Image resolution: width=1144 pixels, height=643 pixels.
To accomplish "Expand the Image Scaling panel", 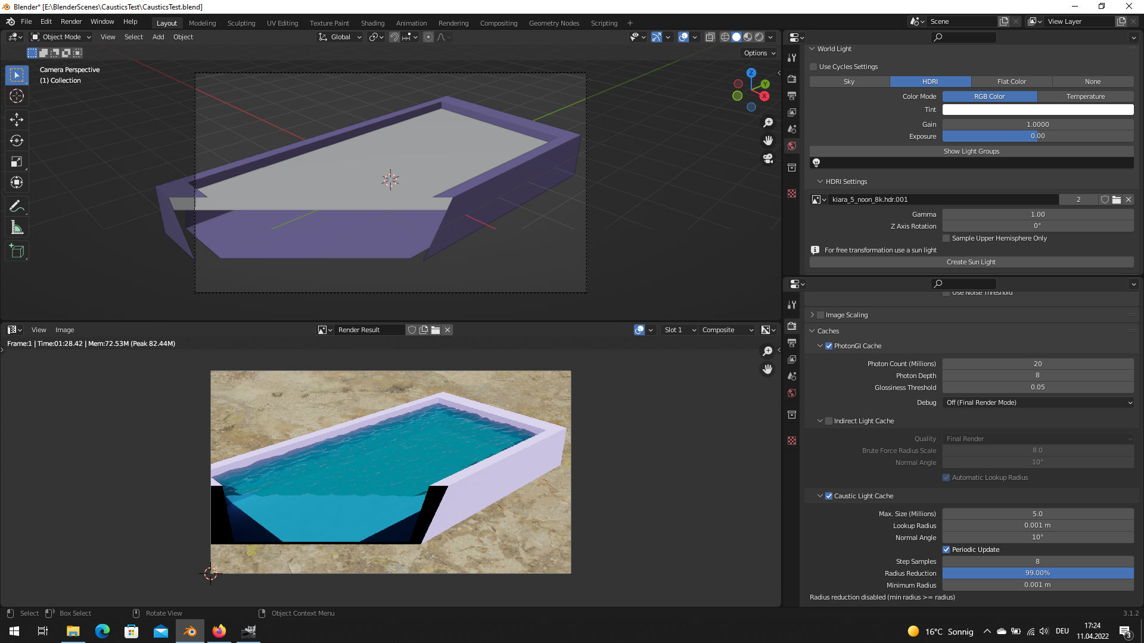I will [x=812, y=315].
